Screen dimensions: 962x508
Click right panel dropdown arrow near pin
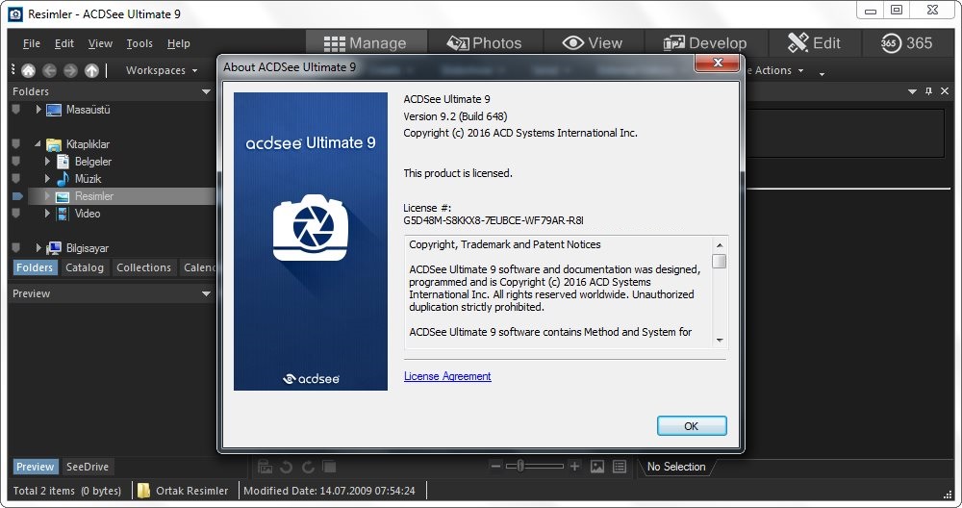pos(912,91)
